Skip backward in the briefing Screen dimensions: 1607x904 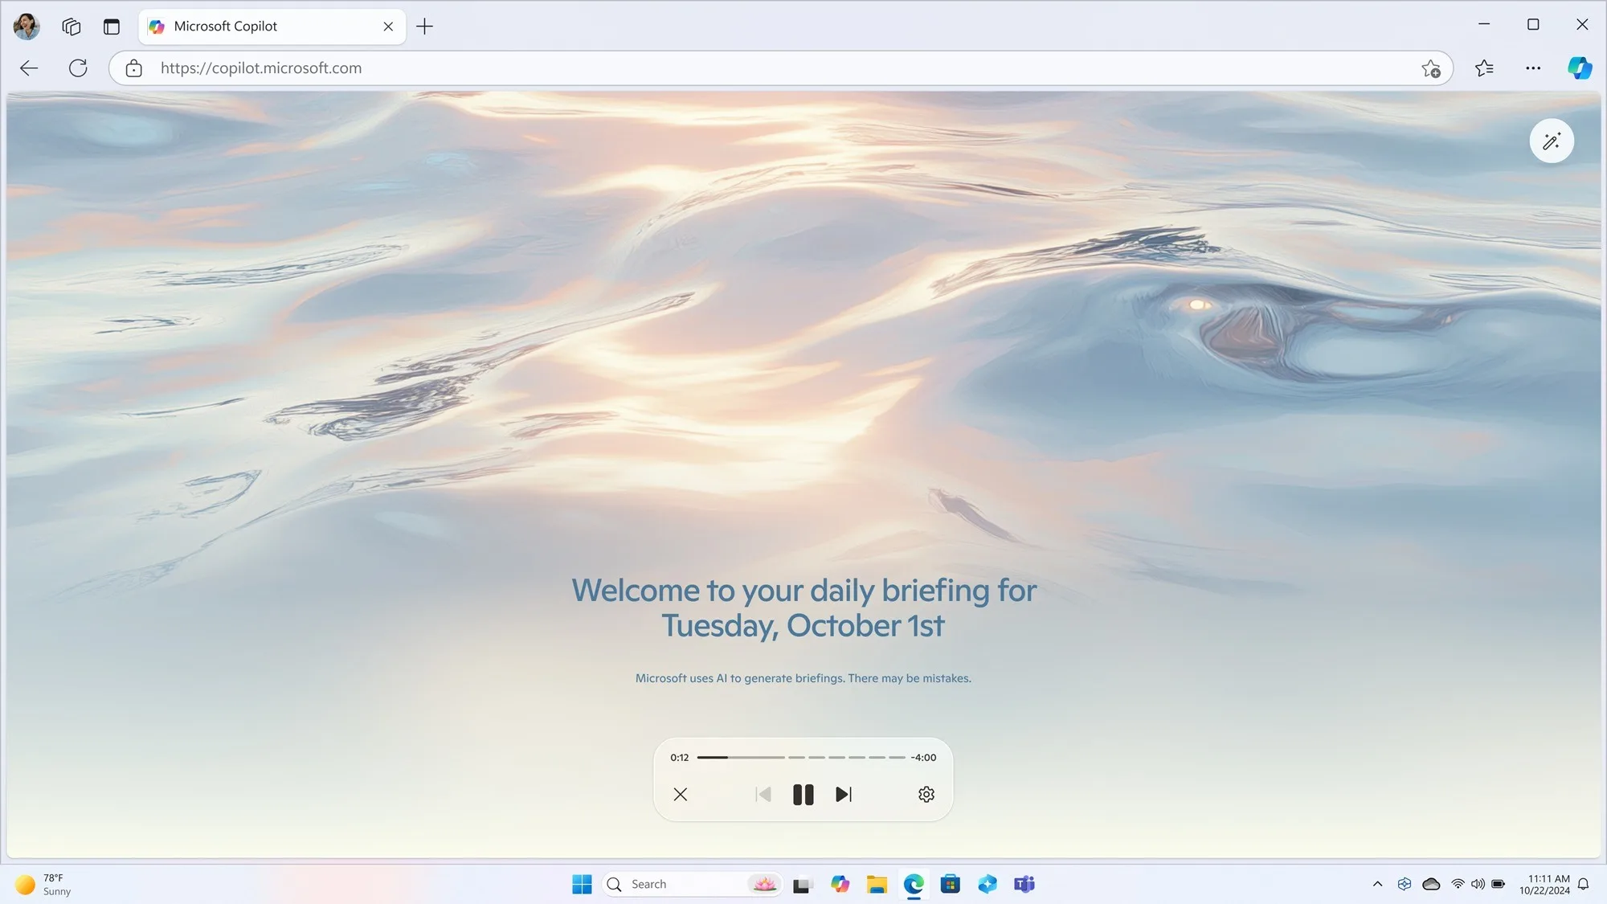(x=763, y=794)
